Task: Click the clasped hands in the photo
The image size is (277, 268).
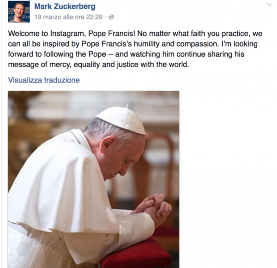Action: click(x=152, y=207)
